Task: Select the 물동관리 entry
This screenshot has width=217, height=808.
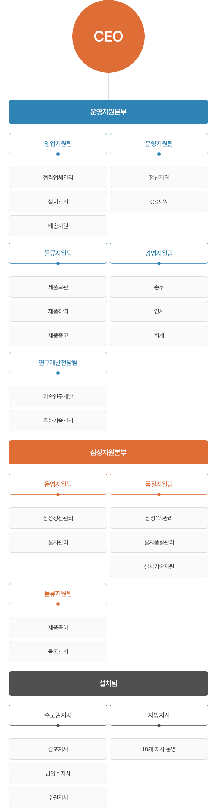Action: point(58,652)
